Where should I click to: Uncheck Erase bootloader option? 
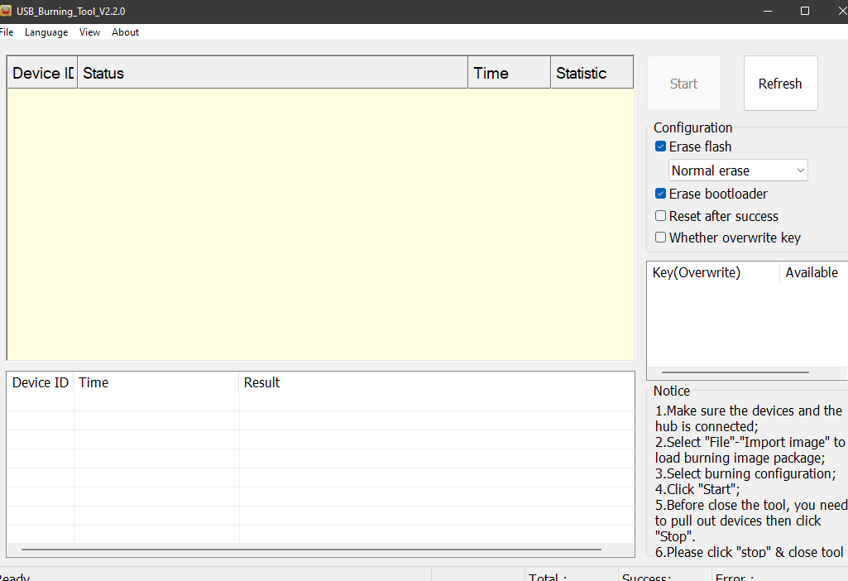[x=660, y=194]
